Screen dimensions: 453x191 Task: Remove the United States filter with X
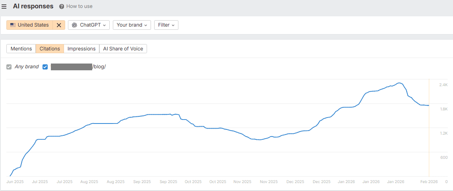pyautogui.click(x=59, y=25)
